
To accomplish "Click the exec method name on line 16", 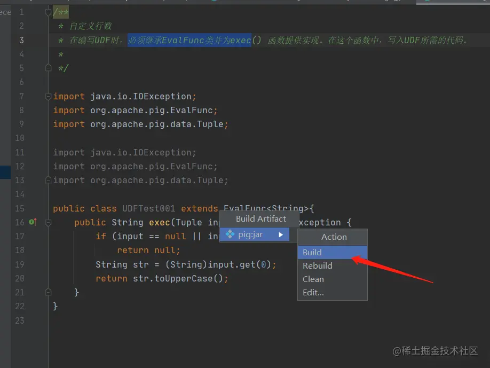I will (160, 222).
